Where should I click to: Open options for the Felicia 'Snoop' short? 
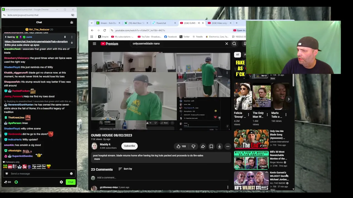248,115
